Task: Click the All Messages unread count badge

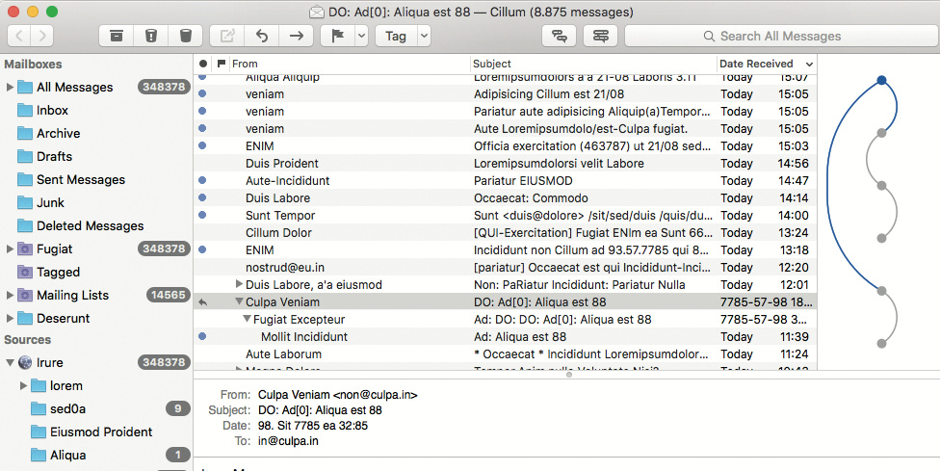Action: point(164,87)
